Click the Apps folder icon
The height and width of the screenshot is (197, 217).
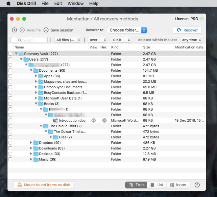[x=41, y=76]
